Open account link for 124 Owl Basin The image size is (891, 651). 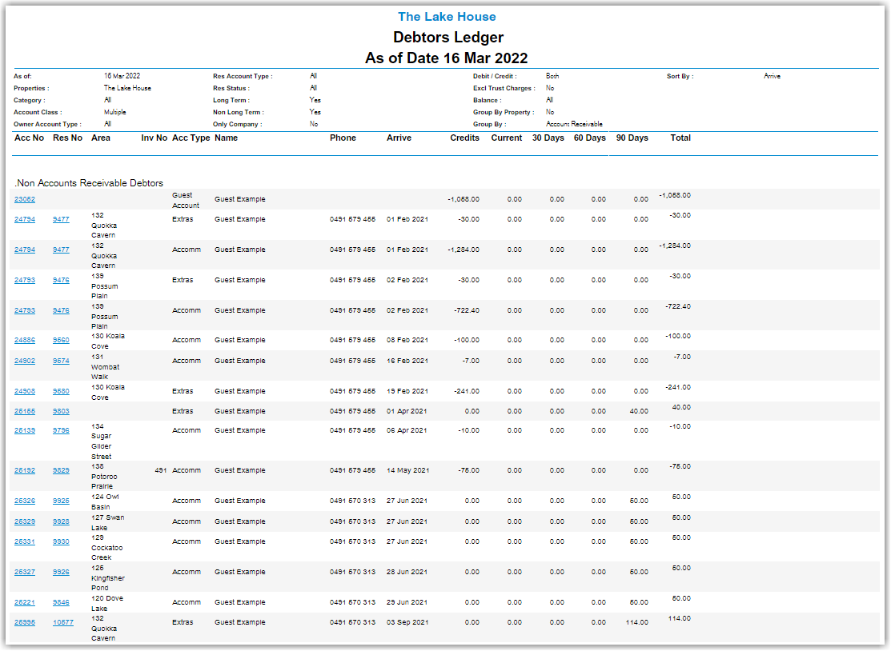coord(25,501)
